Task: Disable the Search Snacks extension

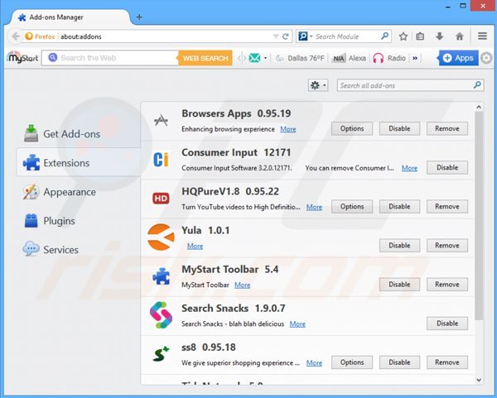Action: coord(447,324)
